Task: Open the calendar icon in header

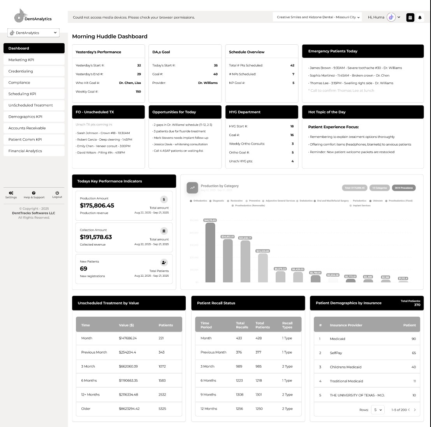Action: click(x=410, y=17)
